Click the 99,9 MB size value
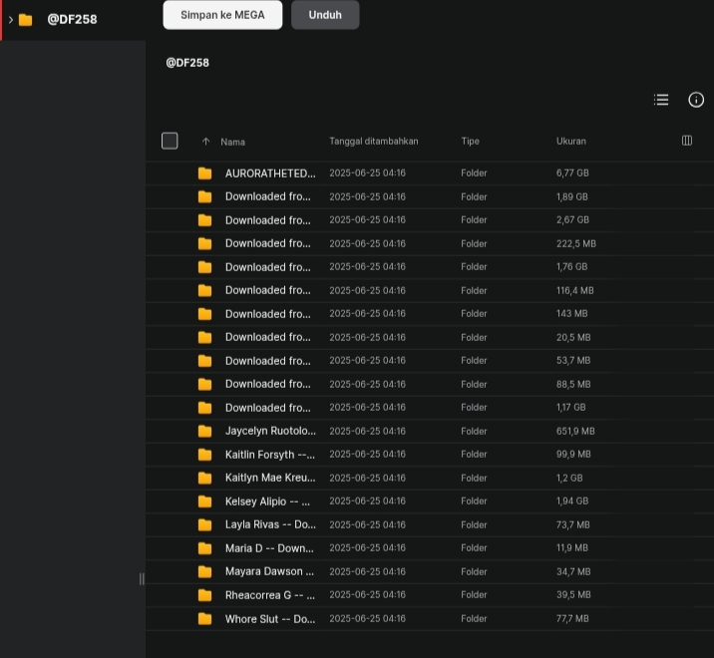 point(573,455)
